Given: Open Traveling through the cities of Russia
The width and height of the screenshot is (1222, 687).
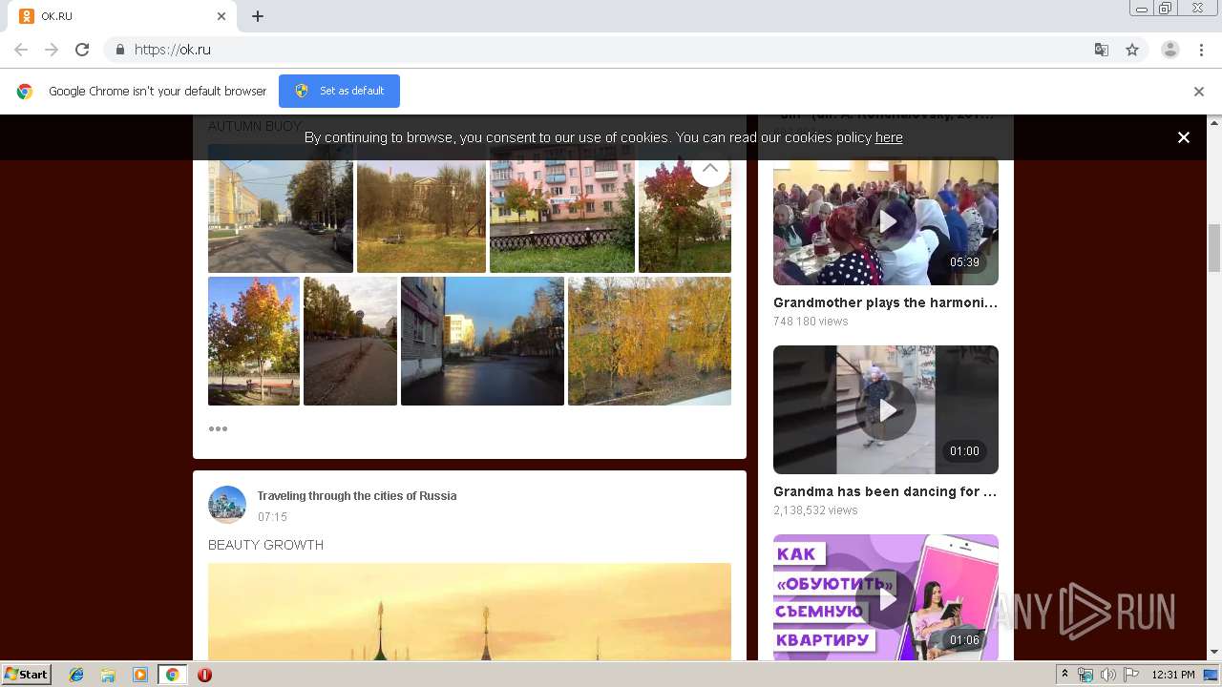Looking at the screenshot, I should tap(357, 496).
